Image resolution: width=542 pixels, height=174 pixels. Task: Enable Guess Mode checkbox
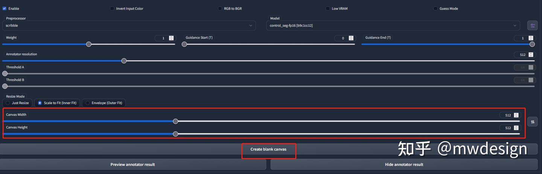pos(435,9)
